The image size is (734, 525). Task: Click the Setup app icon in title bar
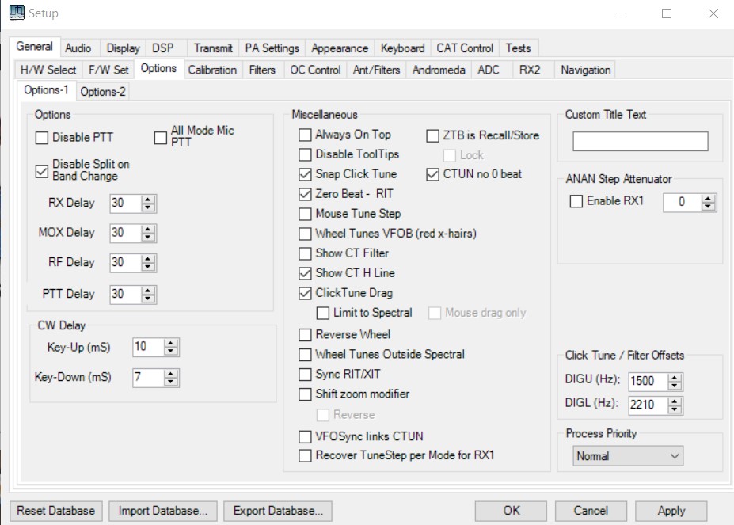coord(17,13)
